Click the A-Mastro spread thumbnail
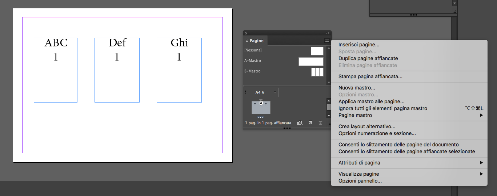497x196 pixels. (x=311, y=62)
